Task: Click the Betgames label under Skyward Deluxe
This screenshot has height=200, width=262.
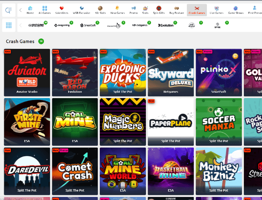Action: pyautogui.click(x=171, y=92)
